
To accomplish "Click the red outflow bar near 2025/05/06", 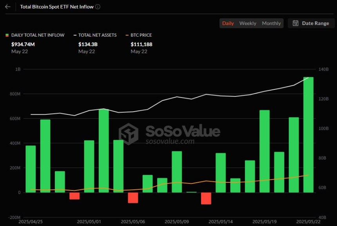I will click(133, 198).
